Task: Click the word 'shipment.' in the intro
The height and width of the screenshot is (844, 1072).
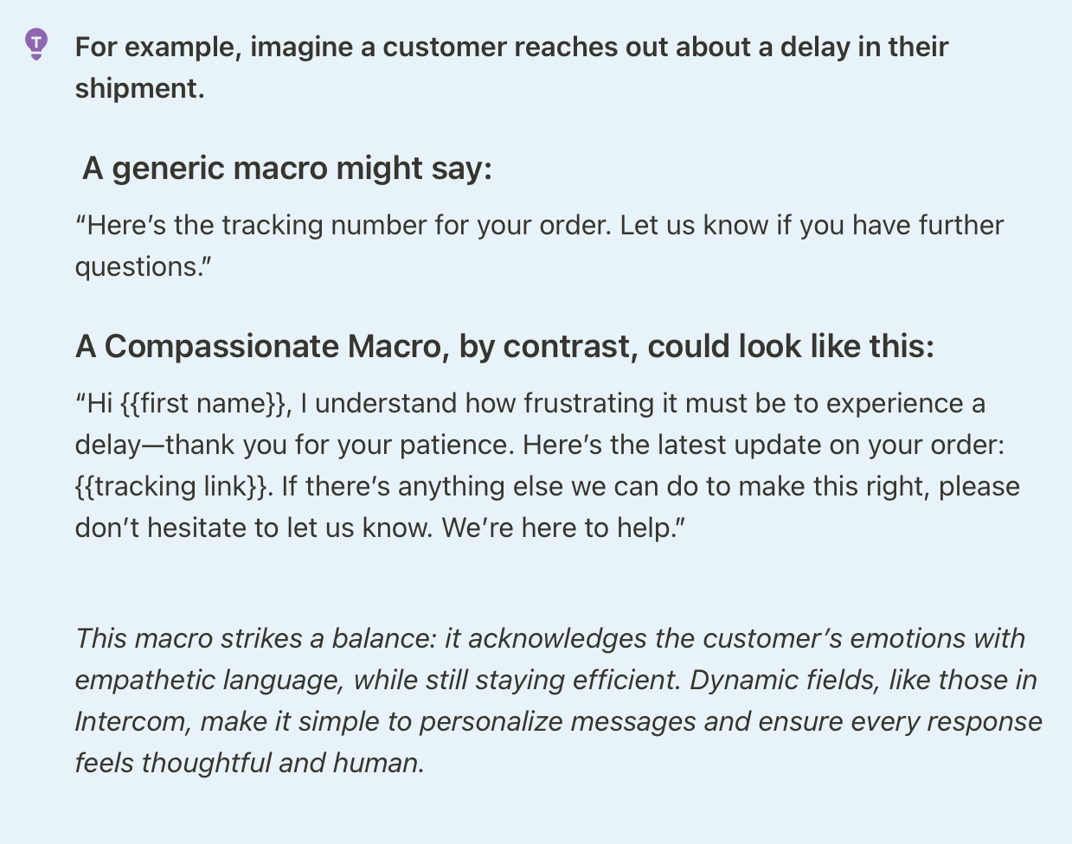Action: (x=140, y=88)
